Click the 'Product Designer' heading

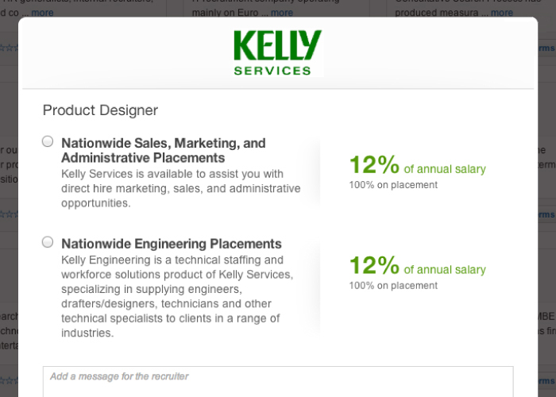100,110
